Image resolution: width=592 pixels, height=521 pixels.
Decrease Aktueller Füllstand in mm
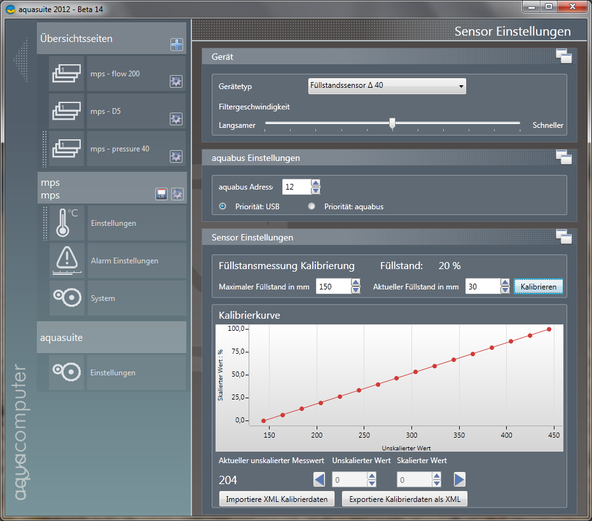pyautogui.click(x=505, y=290)
